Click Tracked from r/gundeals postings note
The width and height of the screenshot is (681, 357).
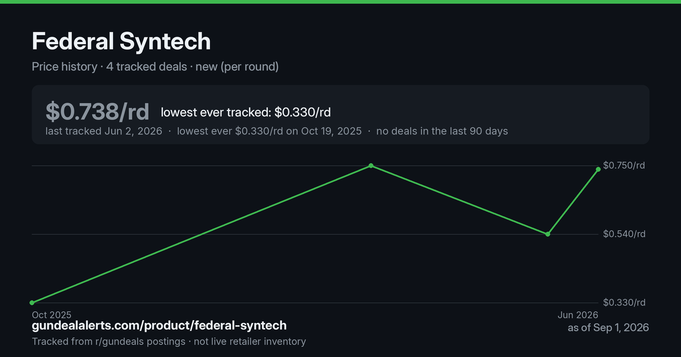169,342
